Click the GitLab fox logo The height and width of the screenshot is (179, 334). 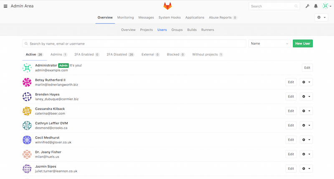pyautogui.click(x=167, y=6)
